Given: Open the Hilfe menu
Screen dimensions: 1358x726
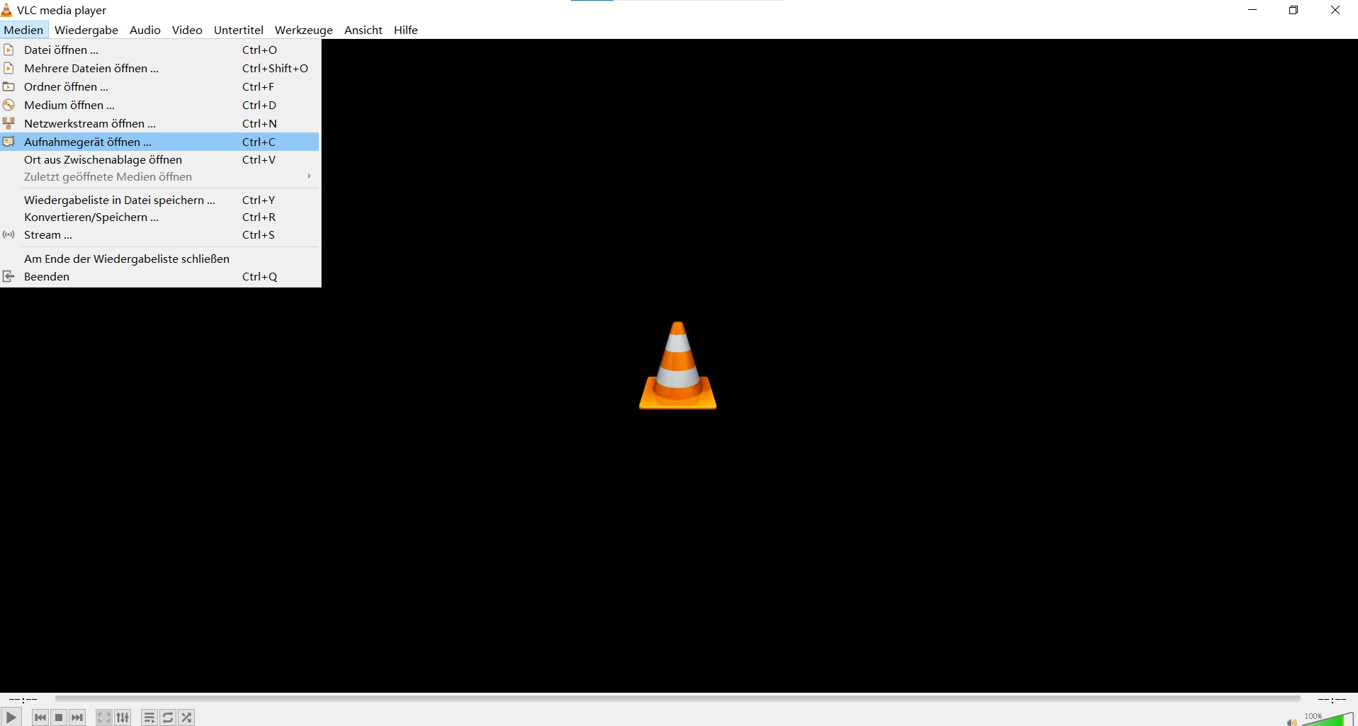Looking at the screenshot, I should [x=406, y=30].
